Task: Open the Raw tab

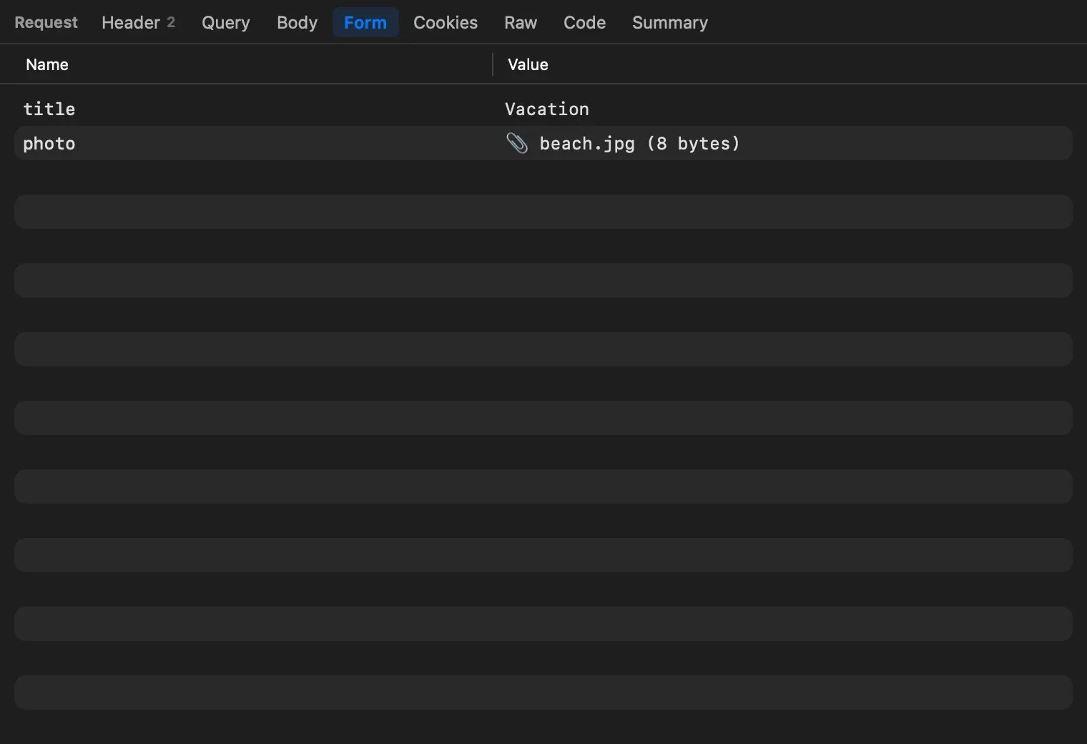Action: 521,23
